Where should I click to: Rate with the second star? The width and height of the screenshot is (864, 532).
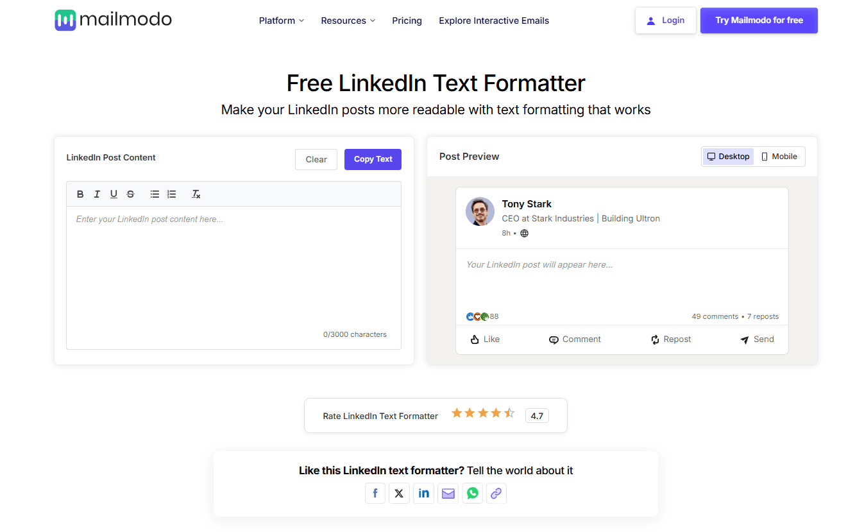coord(470,413)
